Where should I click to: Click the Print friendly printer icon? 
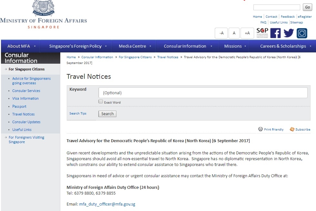261,129
